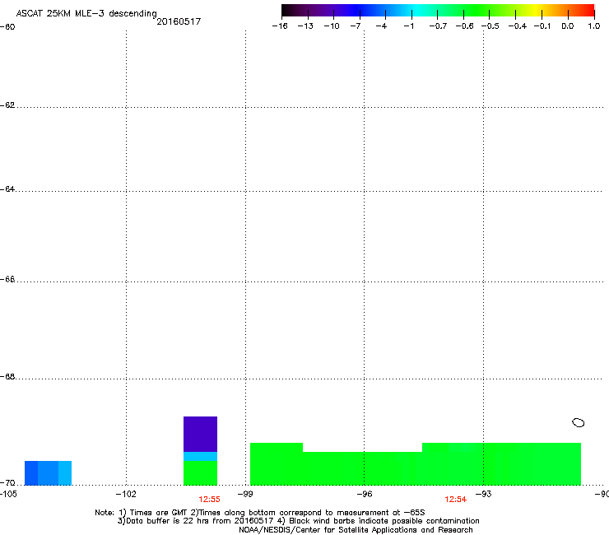Image resolution: width=609 pixels, height=535 pixels.
Task: Click the -66 latitude axis label
Action: [7, 279]
